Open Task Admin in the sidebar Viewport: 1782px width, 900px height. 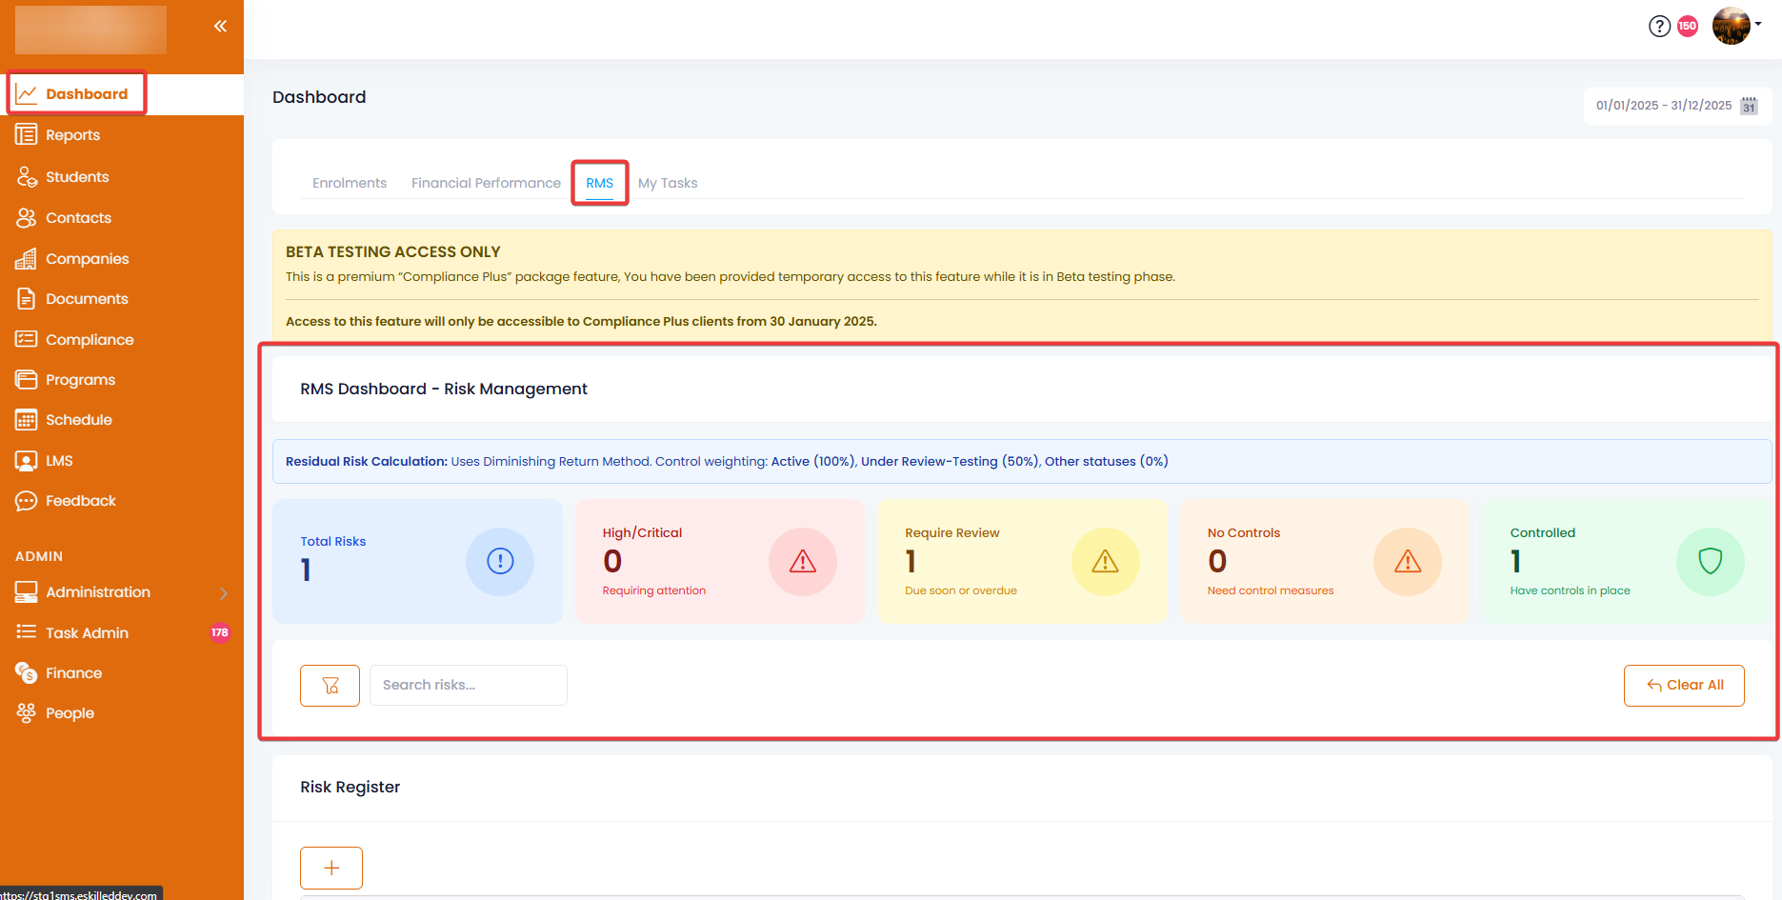pos(87,633)
